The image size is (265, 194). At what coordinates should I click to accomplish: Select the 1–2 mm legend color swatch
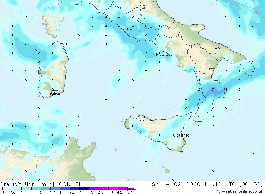click(x=26, y=189)
